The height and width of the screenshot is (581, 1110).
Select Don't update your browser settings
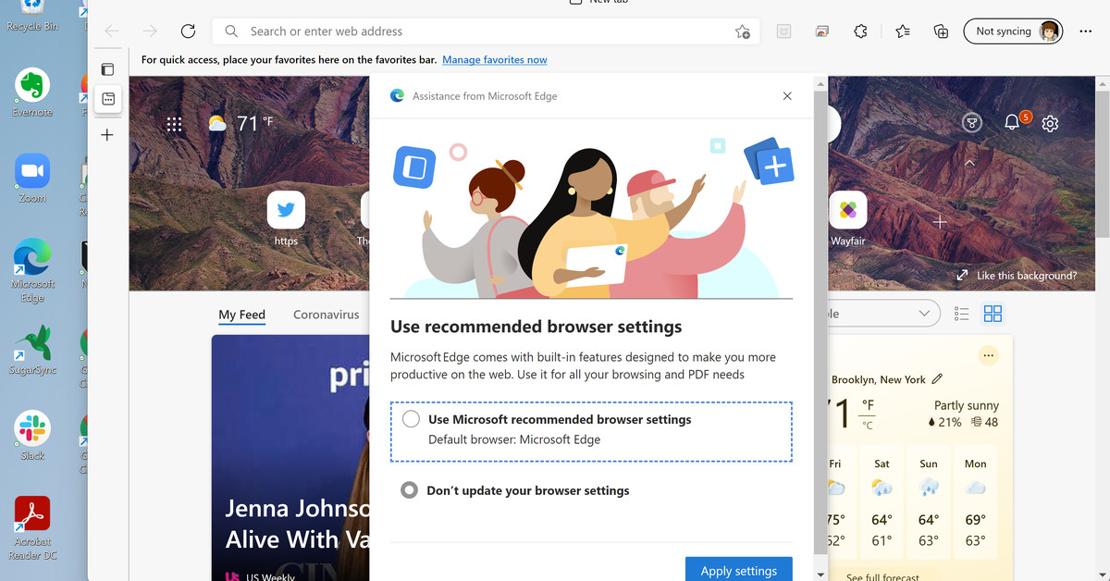[x=409, y=490]
